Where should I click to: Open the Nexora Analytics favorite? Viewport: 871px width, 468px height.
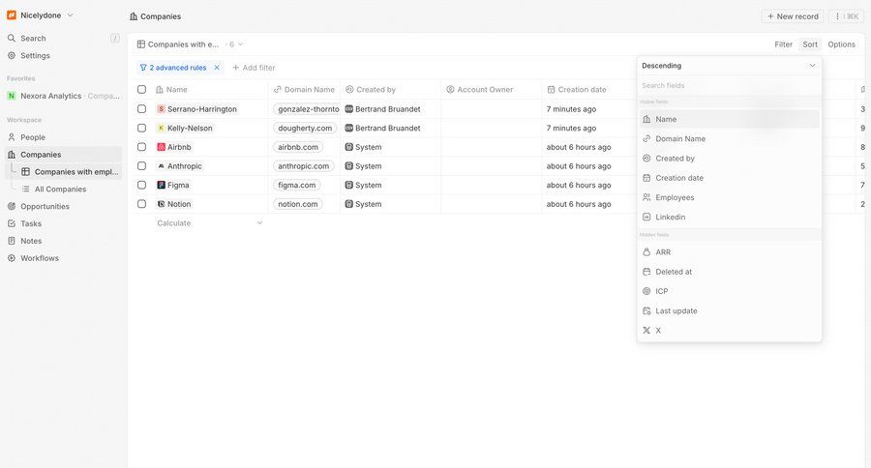tap(63, 96)
